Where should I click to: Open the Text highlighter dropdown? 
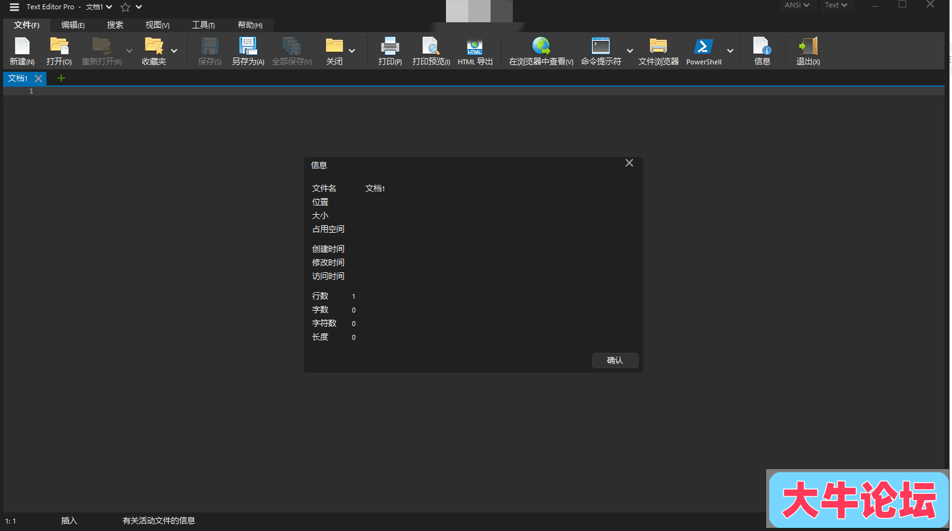pos(836,5)
